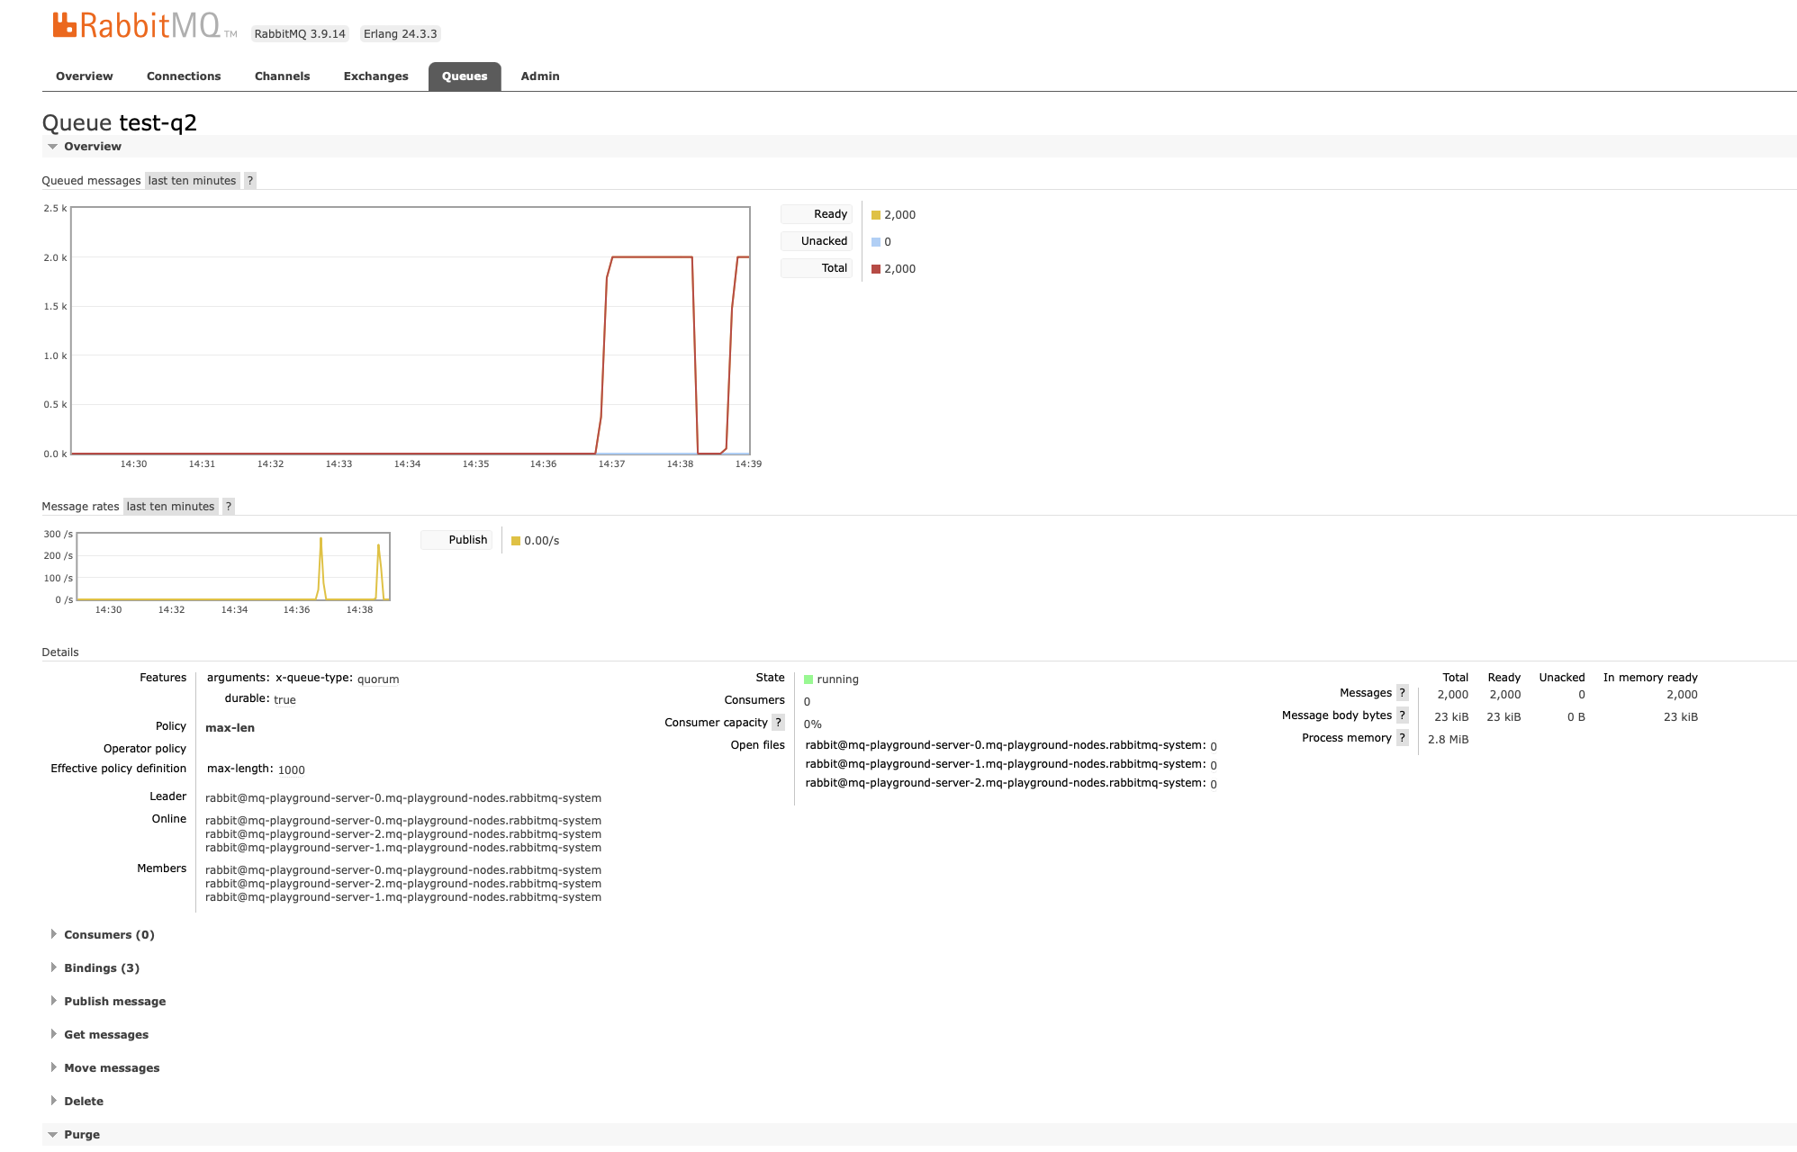Open the Exchanges tab
Image resolution: width=1797 pixels, height=1152 pixels.
coord(375,76)
